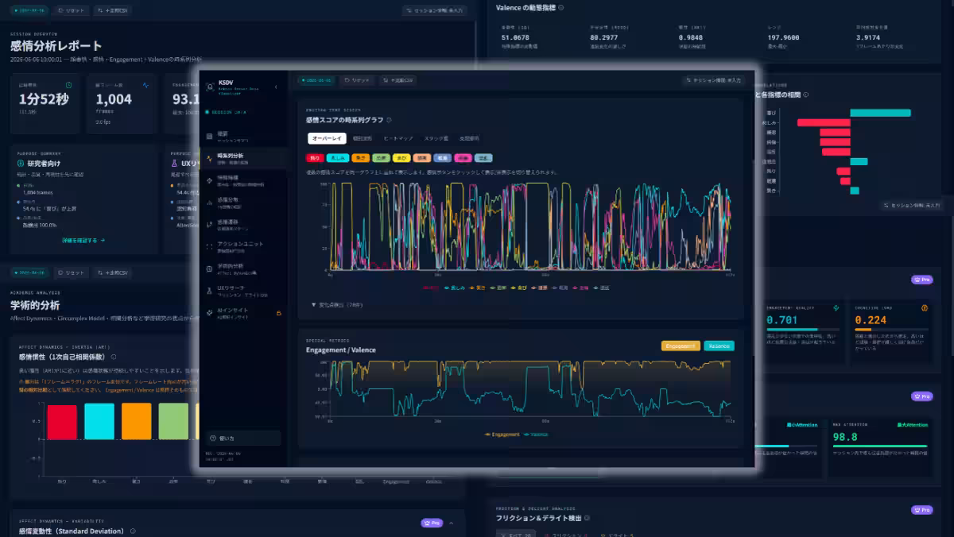Image resolution: width=954 pixels, height=537 pixels.
Task: Click the リセット button in the toolbar
Action: (x=357, y=80)
